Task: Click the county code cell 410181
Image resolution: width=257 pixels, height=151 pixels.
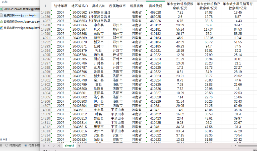Action: click(x=155, y=29)
